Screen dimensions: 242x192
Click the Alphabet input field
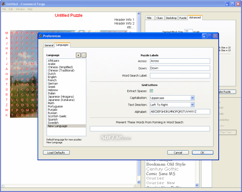tap(180, 112)
